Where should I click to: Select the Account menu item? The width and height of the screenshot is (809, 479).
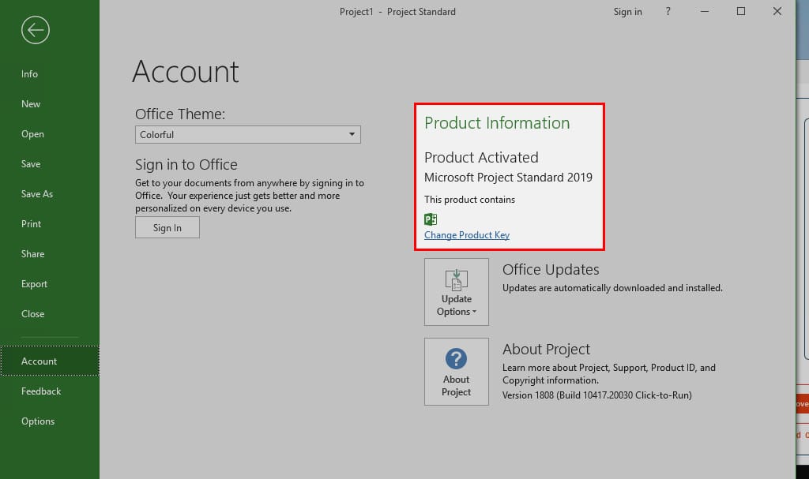click(50, 361)
